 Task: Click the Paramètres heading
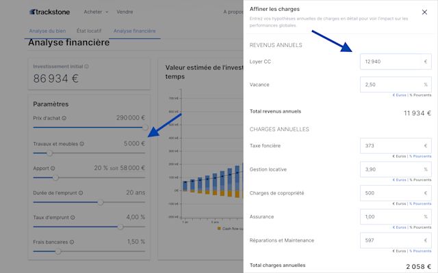(x=51, y=104)
